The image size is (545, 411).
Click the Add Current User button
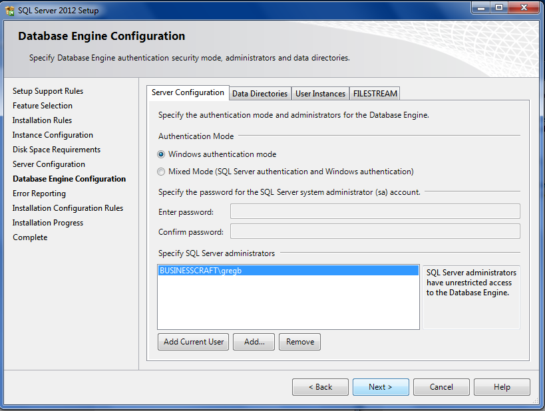coord(193,342)
